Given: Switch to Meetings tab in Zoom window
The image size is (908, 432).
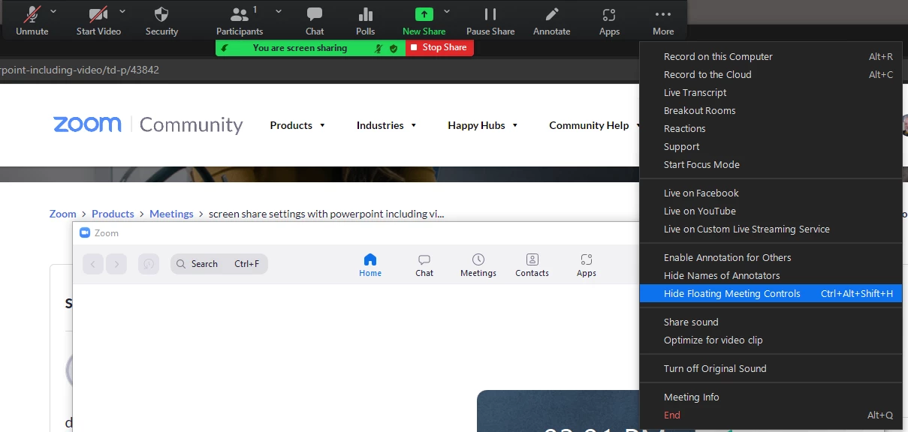Looking at the screenshot, I should point(478,265).
